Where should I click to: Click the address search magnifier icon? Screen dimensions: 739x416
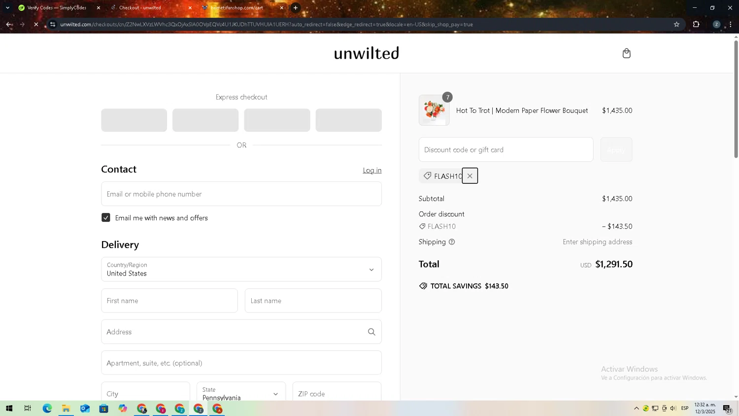point(371,332)
